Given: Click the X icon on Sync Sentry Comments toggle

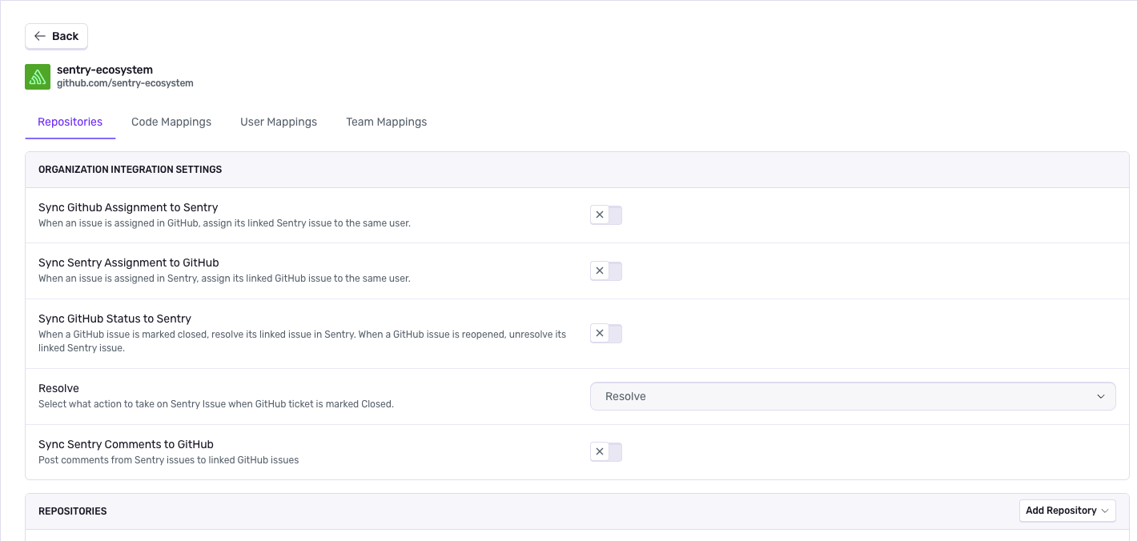Looking at the screenshot, I should (600, 451).
